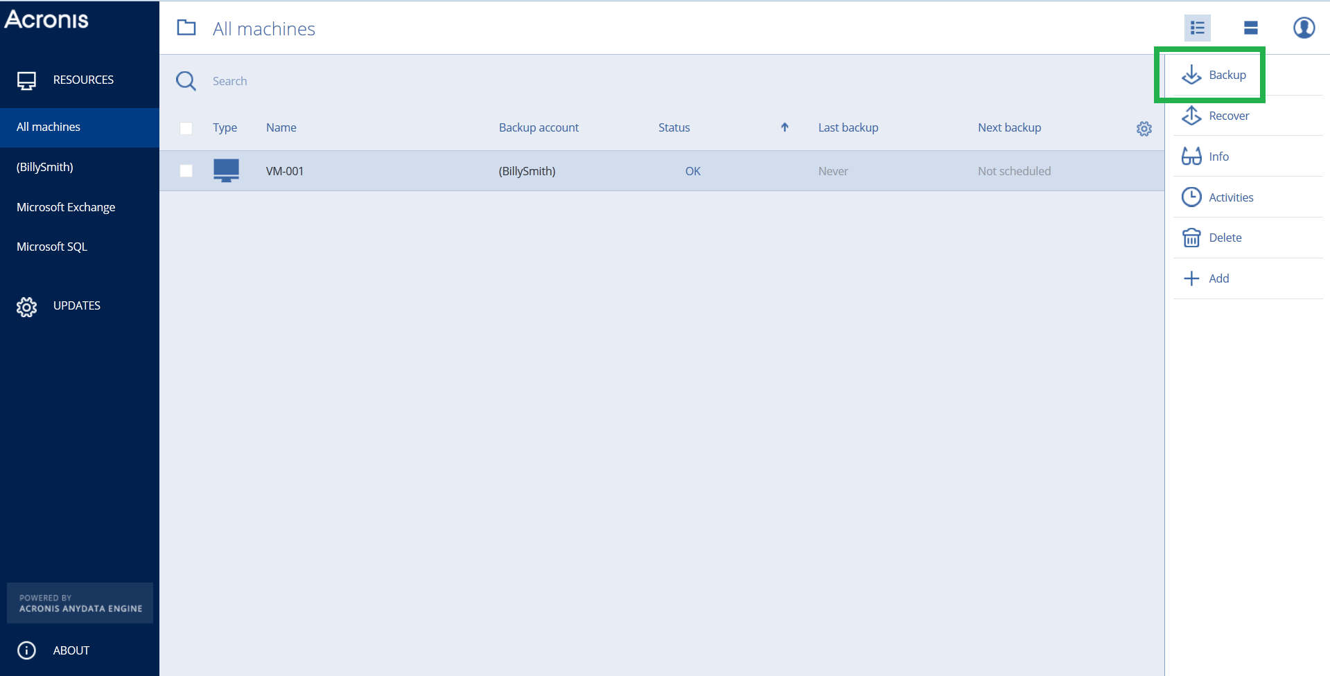Image resolution: width=1330 pixels, height=676 pixels.
Task: Click the Updates gear icon
Action: coord(27,307)
